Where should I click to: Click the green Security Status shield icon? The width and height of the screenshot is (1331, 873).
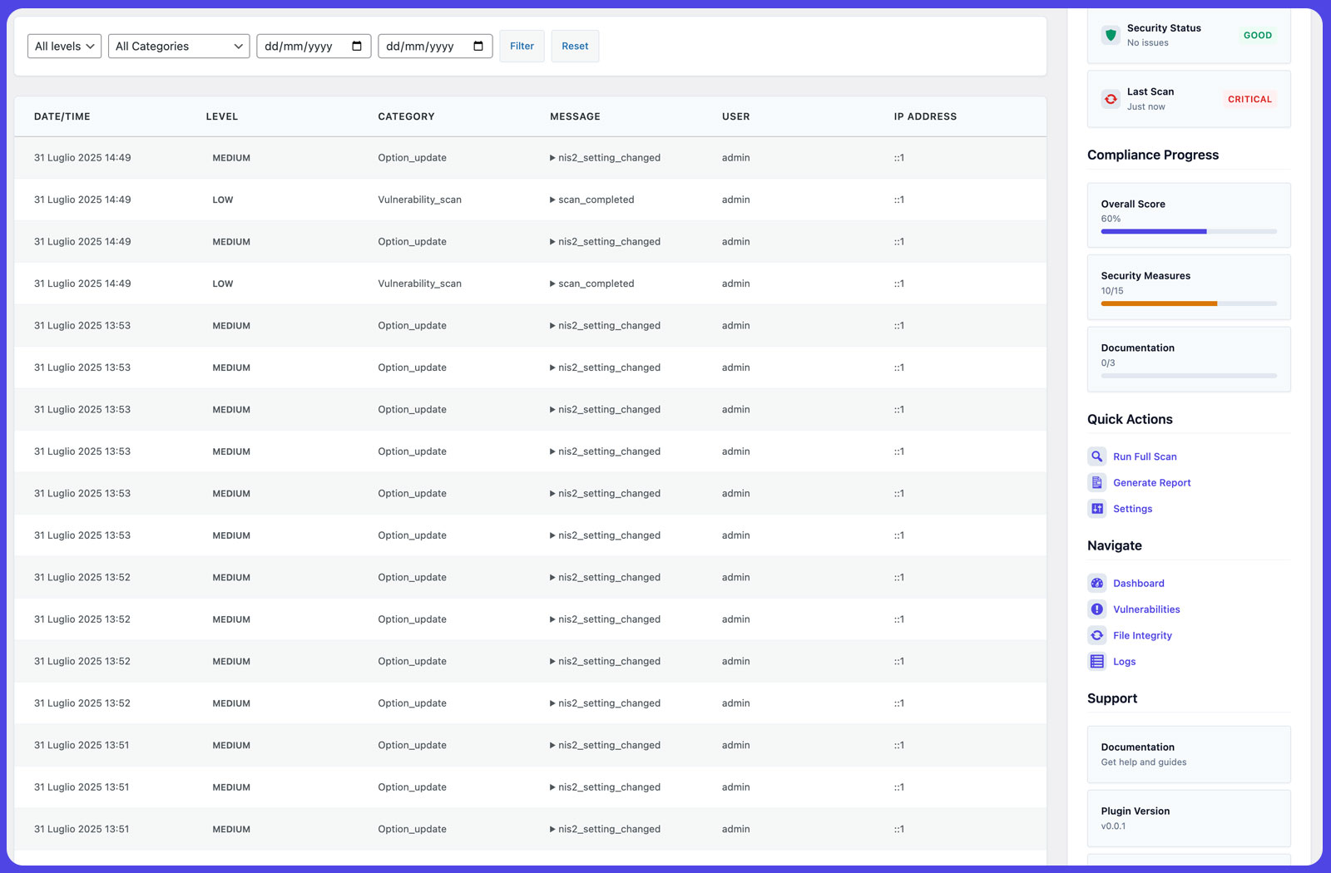1110,36
